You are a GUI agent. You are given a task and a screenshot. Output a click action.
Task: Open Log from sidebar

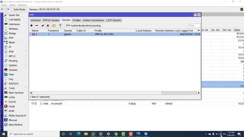coord(11,79)
